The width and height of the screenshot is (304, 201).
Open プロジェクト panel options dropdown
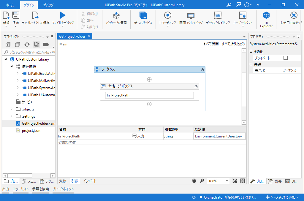(x=47, y=37)
